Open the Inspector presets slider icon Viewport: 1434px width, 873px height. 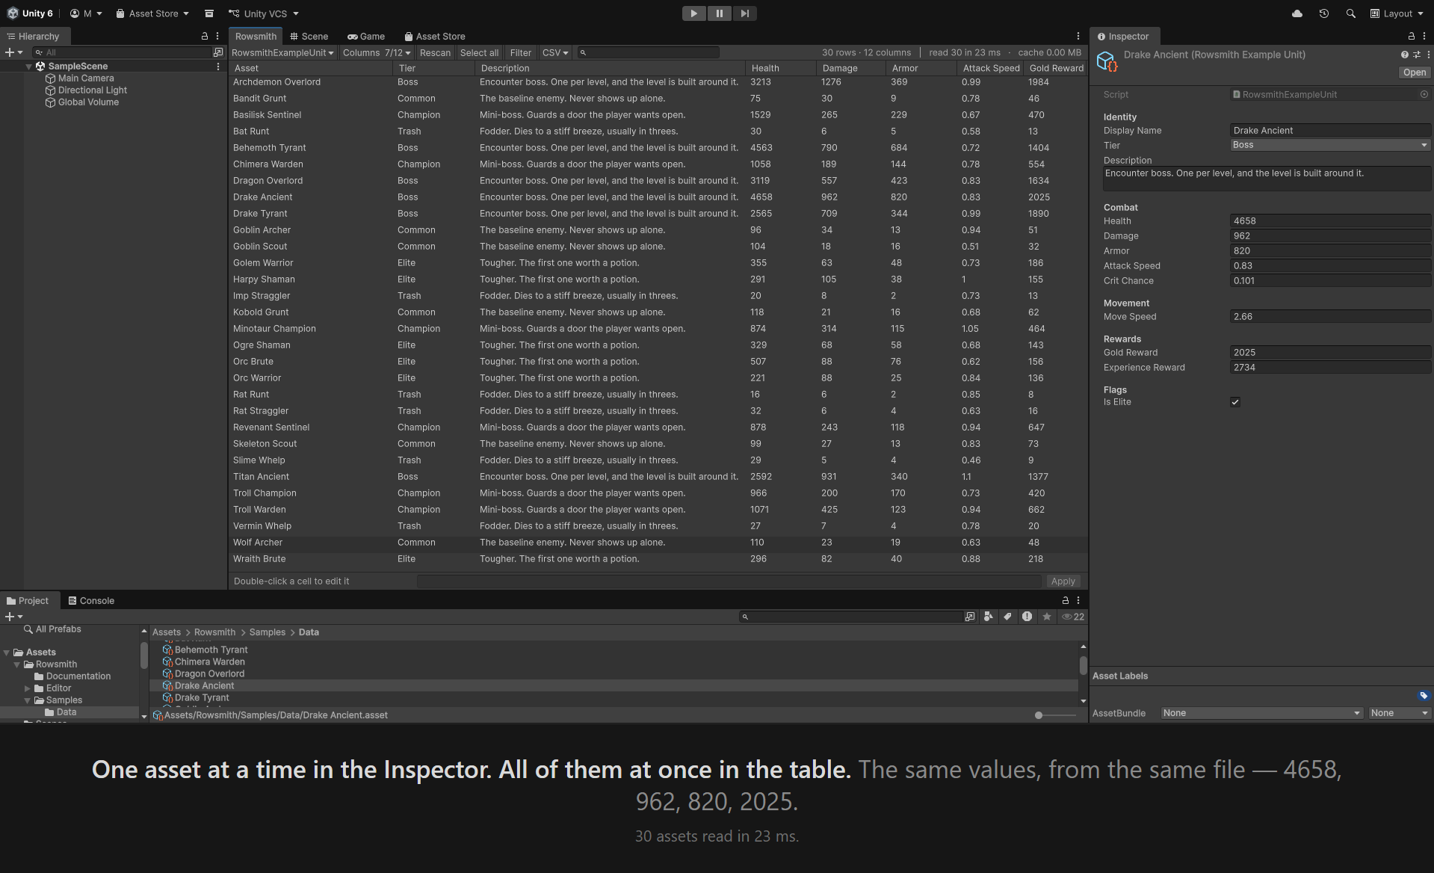pos(1416,55)
